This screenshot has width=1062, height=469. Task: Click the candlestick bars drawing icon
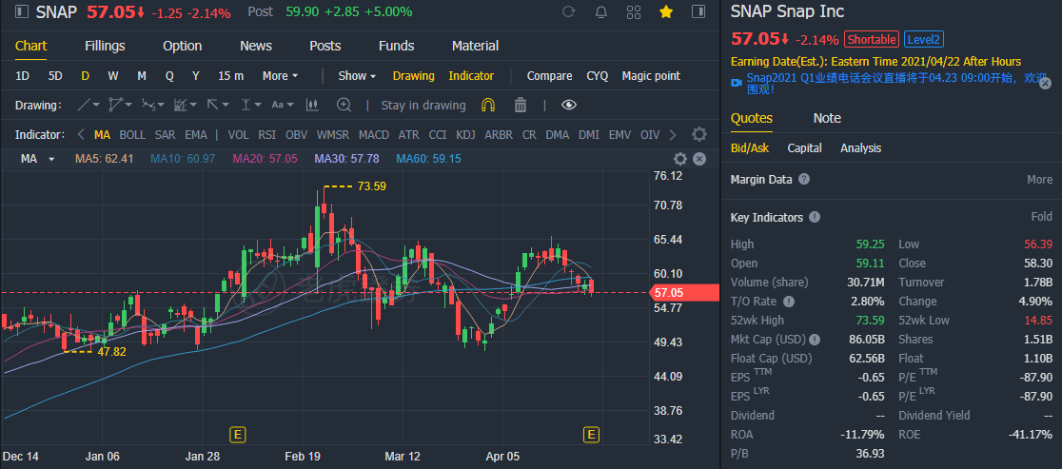coord(312,105)
